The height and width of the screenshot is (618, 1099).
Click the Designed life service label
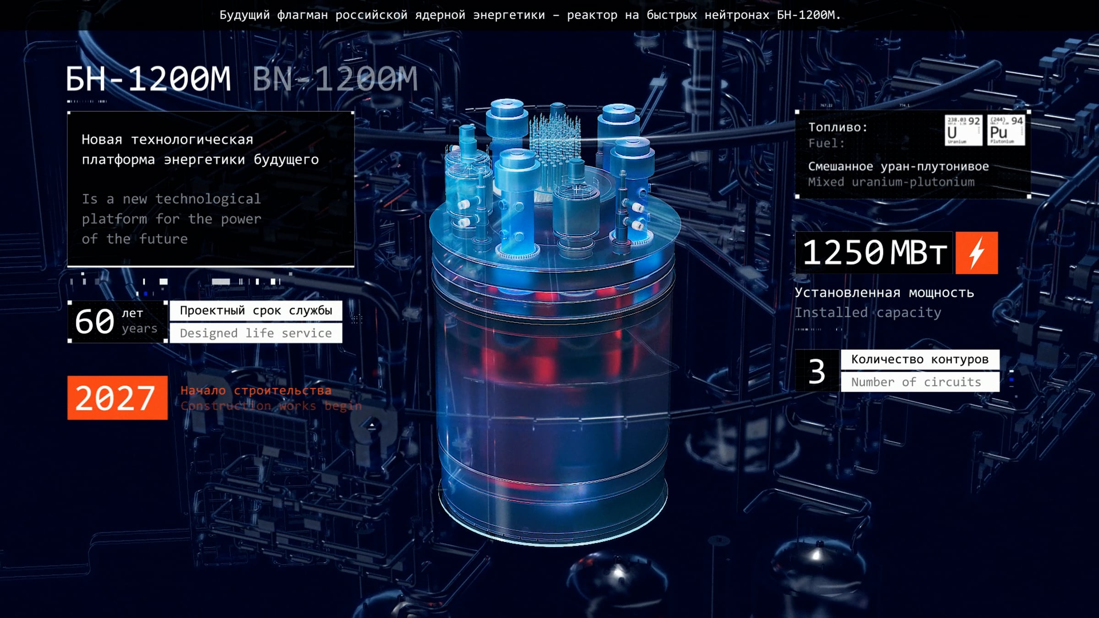(x=256, y=333)
